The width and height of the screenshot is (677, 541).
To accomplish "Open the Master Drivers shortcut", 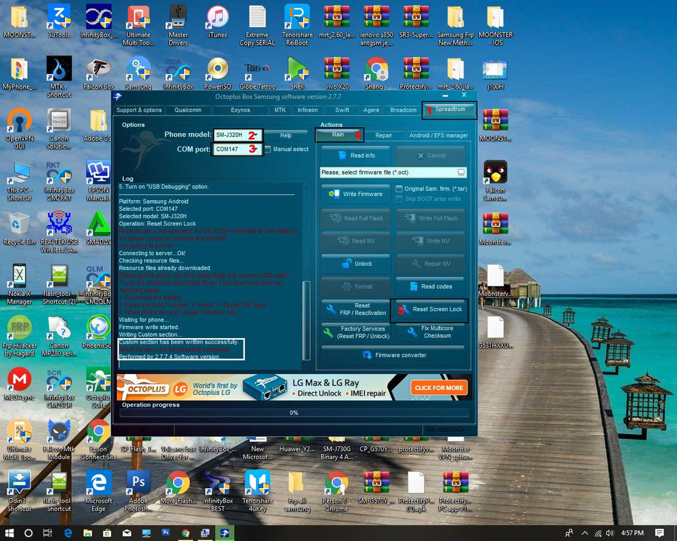I will click(178, 25).
